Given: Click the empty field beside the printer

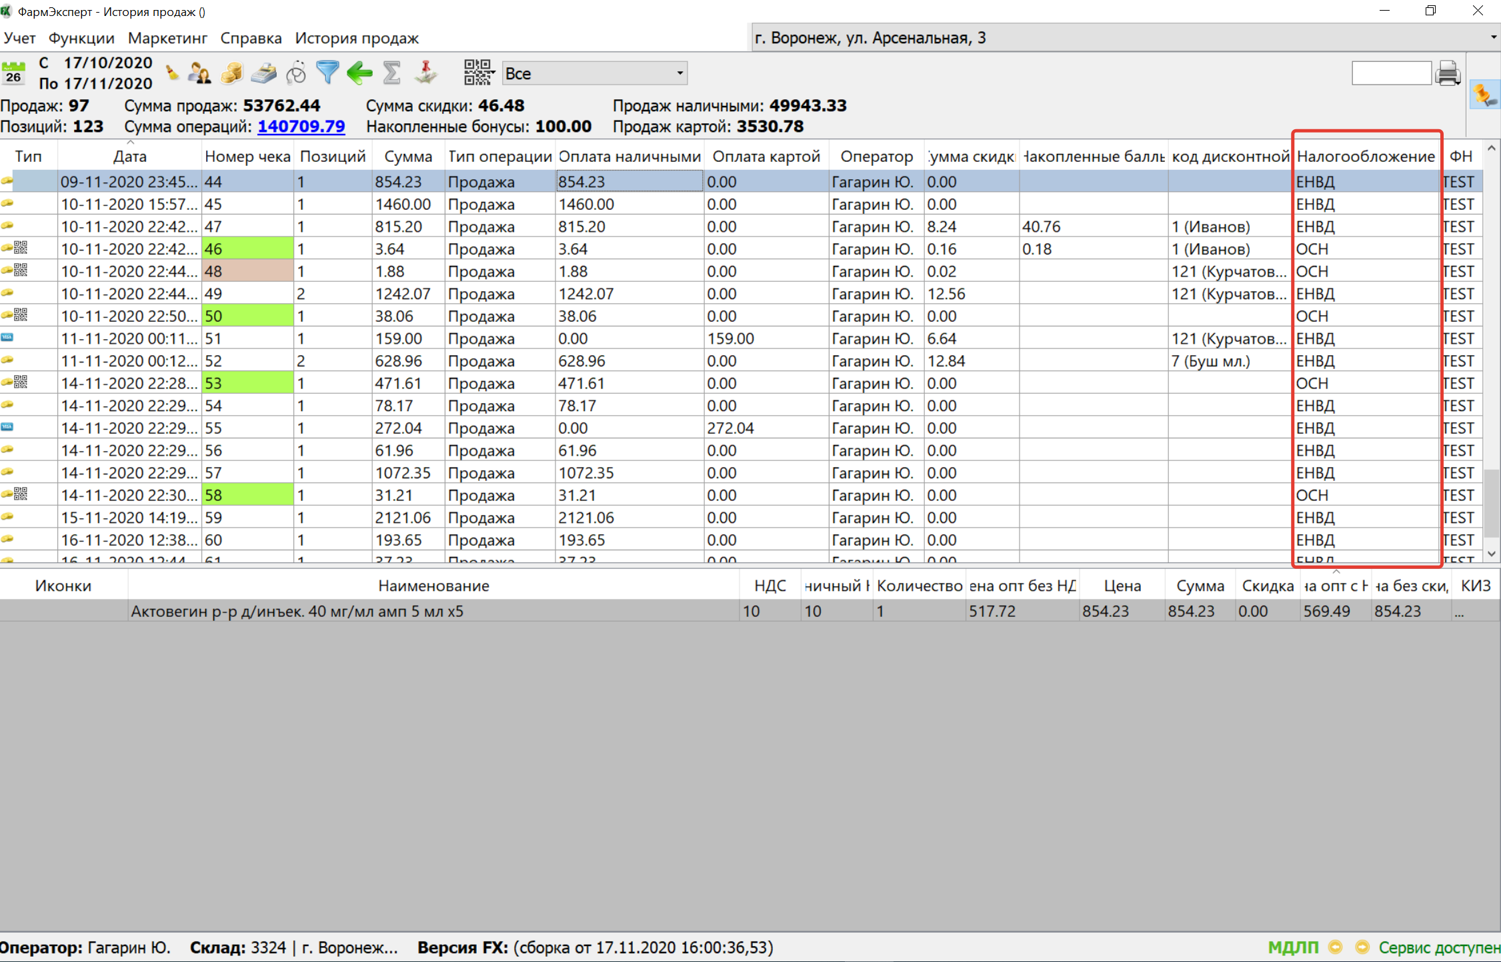Looking at the screenshot, I should (1391, 73).
